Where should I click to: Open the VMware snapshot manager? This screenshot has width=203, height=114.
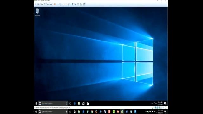pyautogui.click(x=69, y=4)
